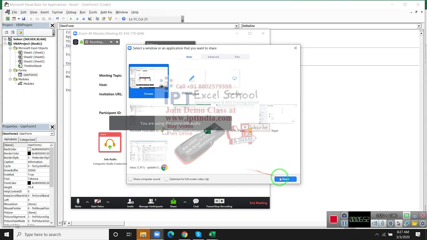The height and width of the screenshot is (240, 427).
Task: Click the Reset stop icon in VBA toolbar
Action: (83, 19)
